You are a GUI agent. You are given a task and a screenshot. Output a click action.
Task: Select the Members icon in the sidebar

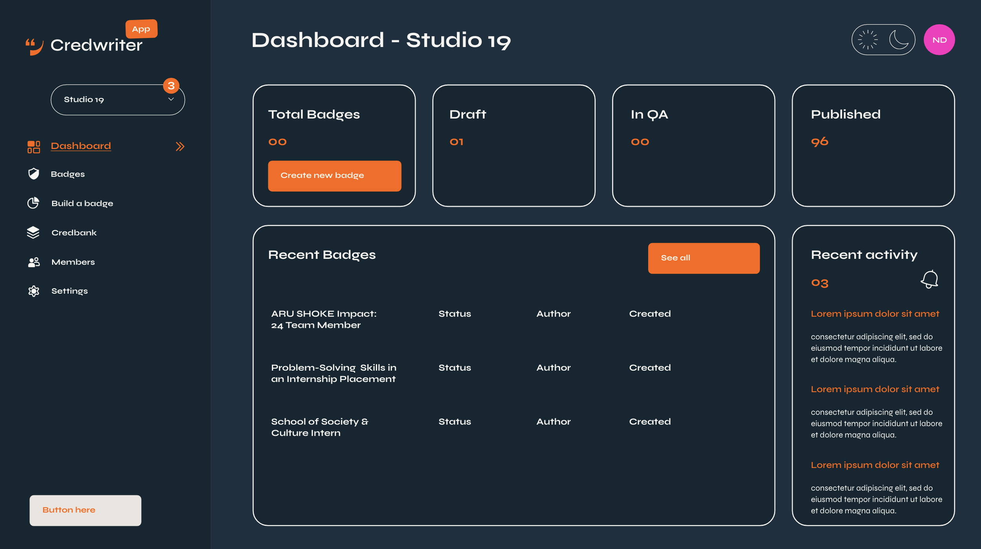pyautogui.click(x=33, y=262)
